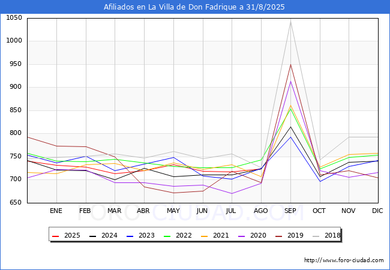Click the JUL month axis label

coord(231,211)
